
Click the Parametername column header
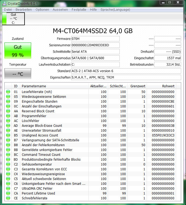coord(54,86)
